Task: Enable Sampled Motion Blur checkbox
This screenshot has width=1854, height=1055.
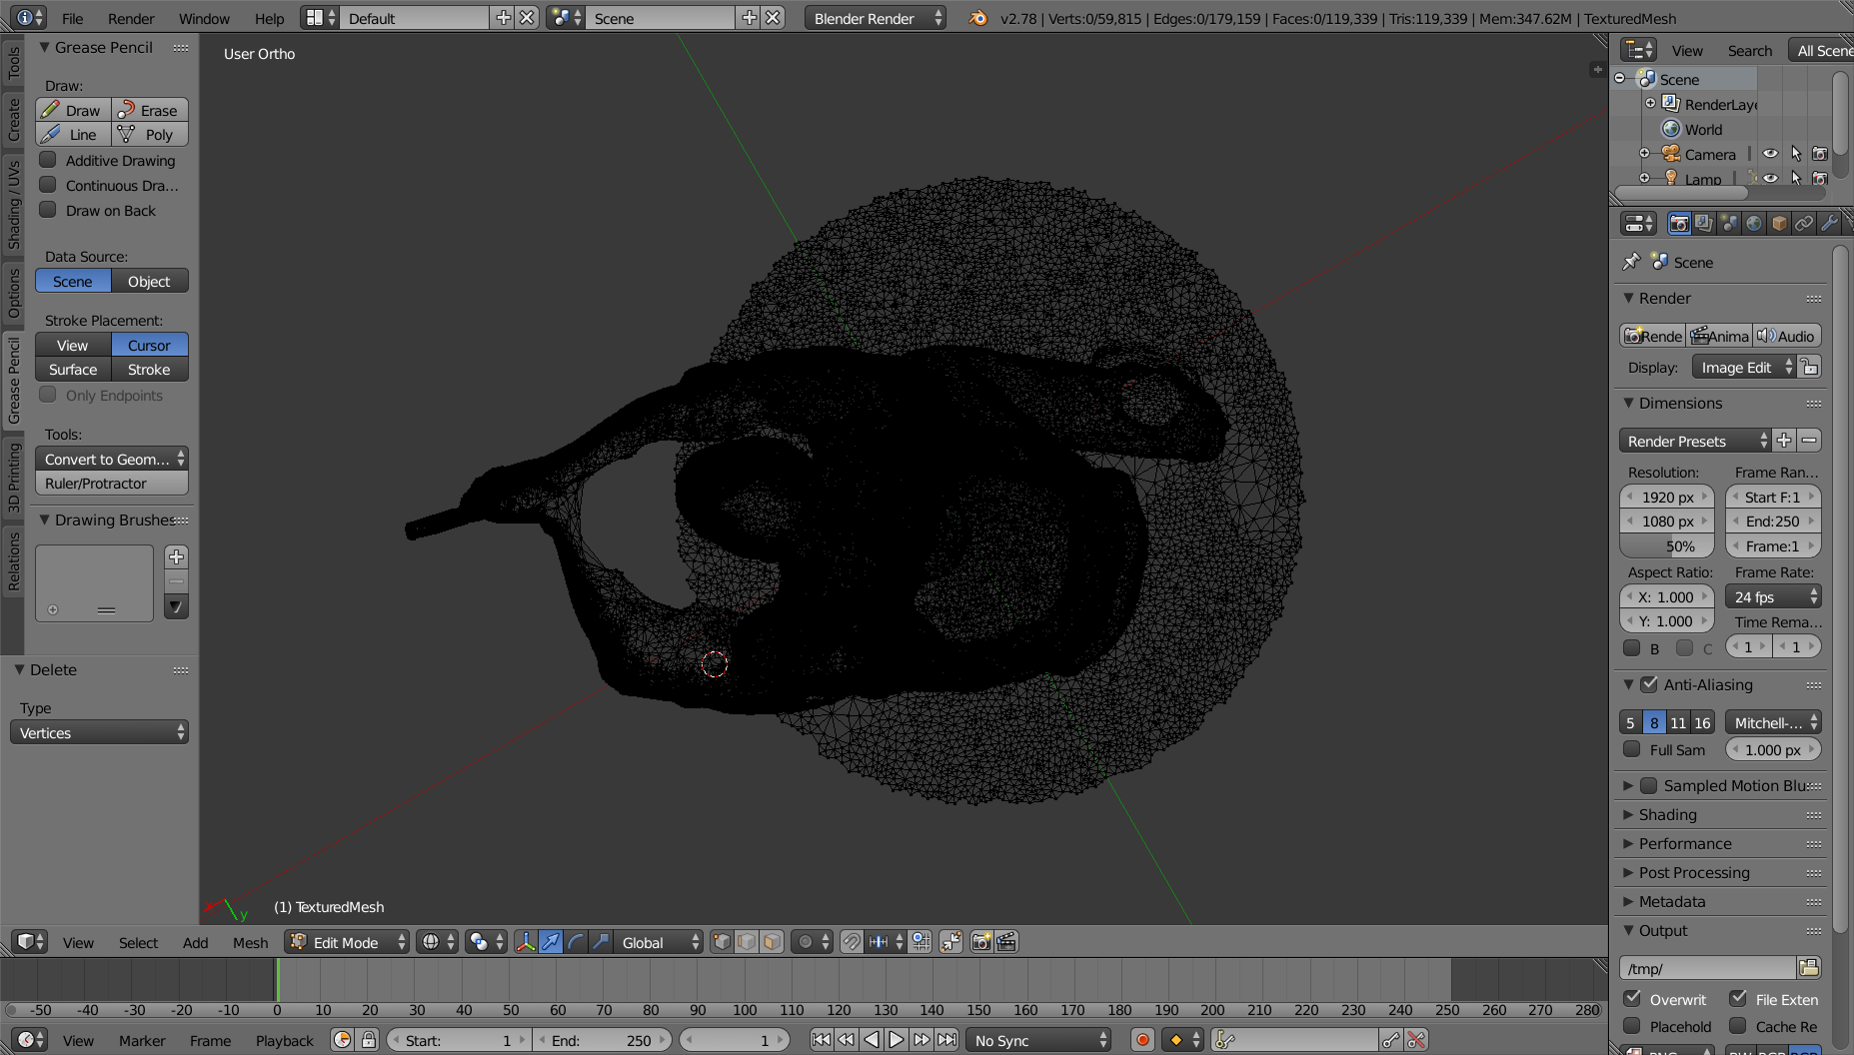Action: pyautogui.click(x=1649, y=785)
